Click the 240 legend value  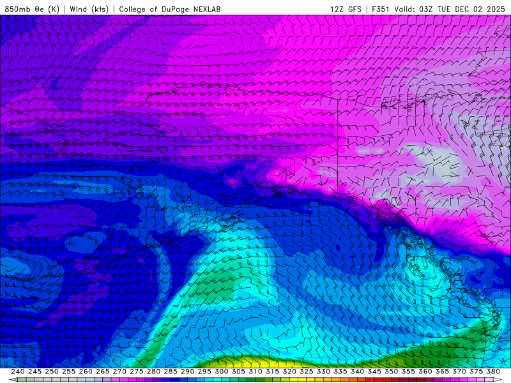(x=18, y=372)
